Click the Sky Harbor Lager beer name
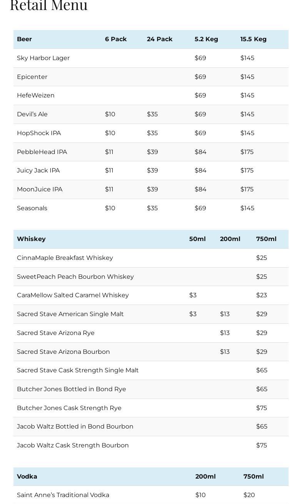The height and width of the screenshot is (504, 302). point(43,58)
